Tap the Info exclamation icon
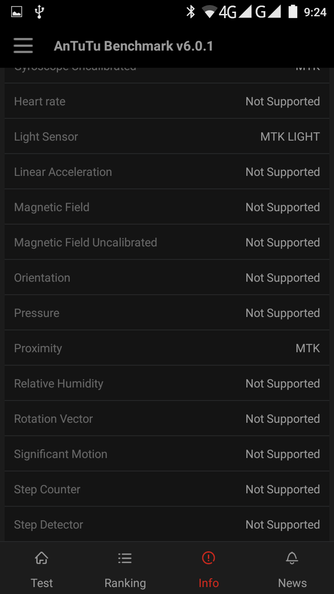The image size is (334, 594). coord(209,558)
